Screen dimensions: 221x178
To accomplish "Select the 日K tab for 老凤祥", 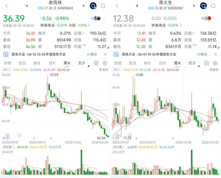I will coord(52,63).
